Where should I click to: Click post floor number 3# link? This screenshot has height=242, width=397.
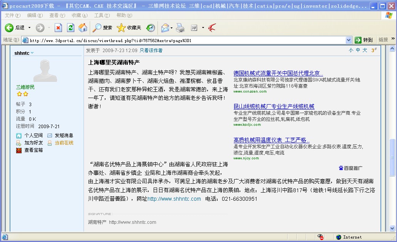[374, 50]
